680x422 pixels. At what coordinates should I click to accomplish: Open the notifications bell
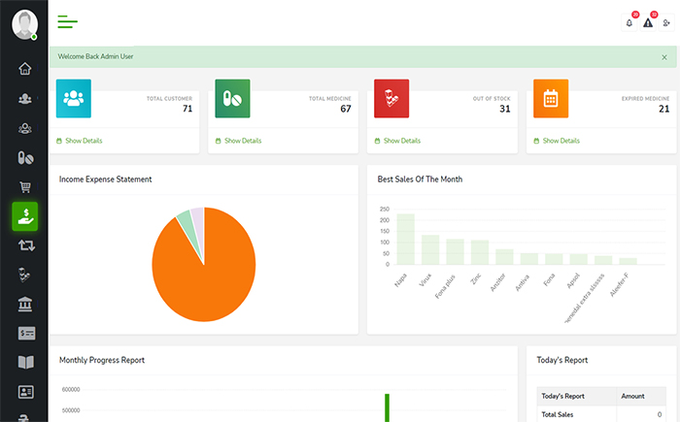[629, 22]
